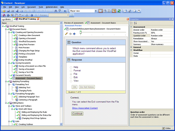This screenshot has width=175, height=131.
Task: Click the Online status icon
Action: click(163, 128)
